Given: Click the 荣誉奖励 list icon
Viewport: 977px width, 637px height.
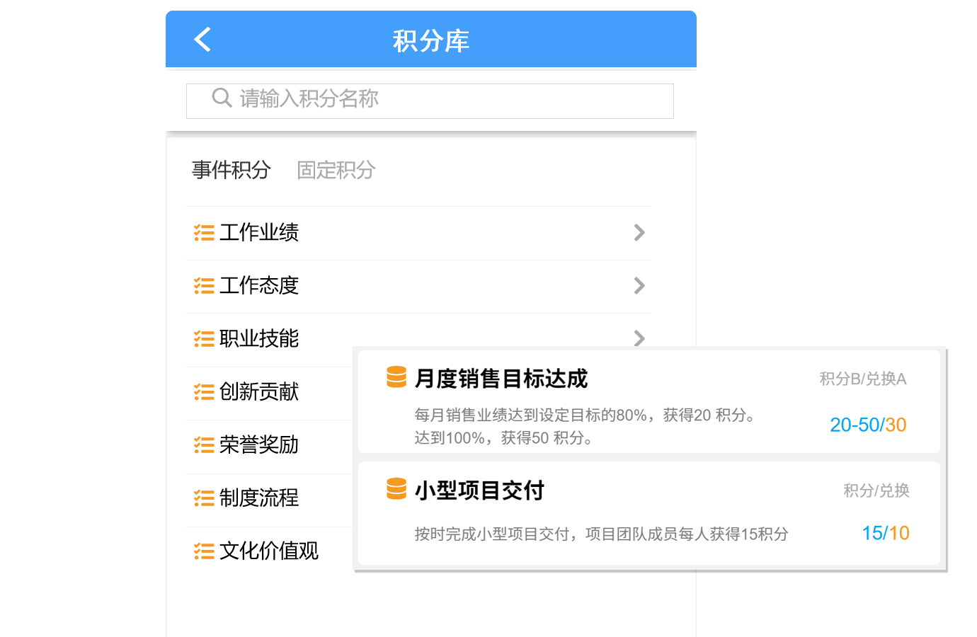Looking at the screenshot, I should tap(202, 444).
